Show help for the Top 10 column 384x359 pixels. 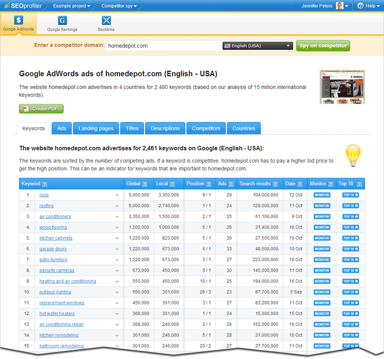point(359,184)
